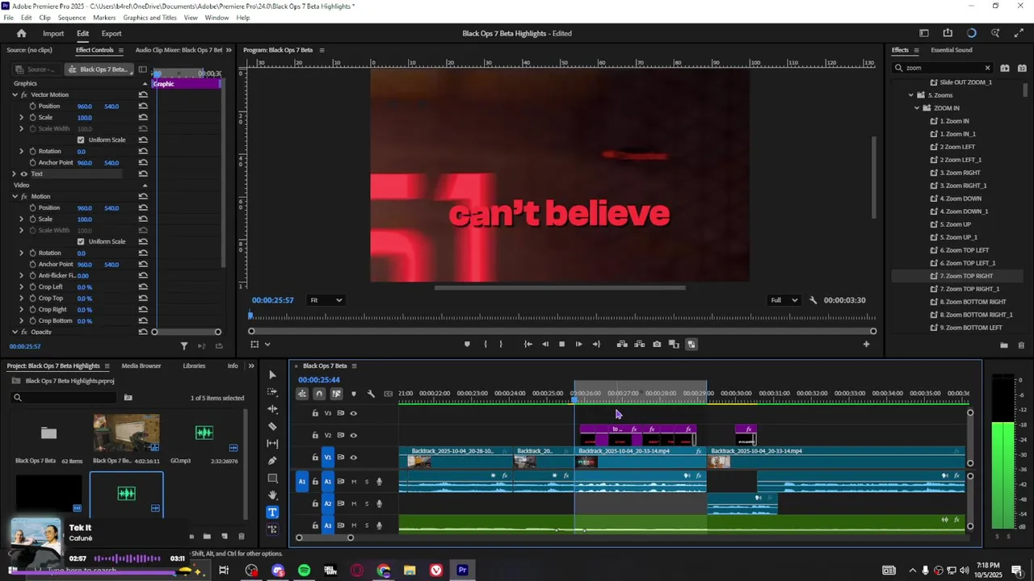
Task: Click the Lift button in Program monitor
Action: pyautogui.click(x=622, y=344)
